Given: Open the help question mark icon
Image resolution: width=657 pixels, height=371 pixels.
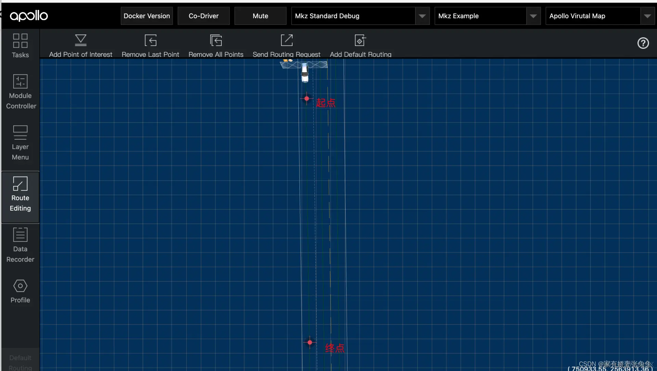Looking at the screenshot, I should (643, 43).
